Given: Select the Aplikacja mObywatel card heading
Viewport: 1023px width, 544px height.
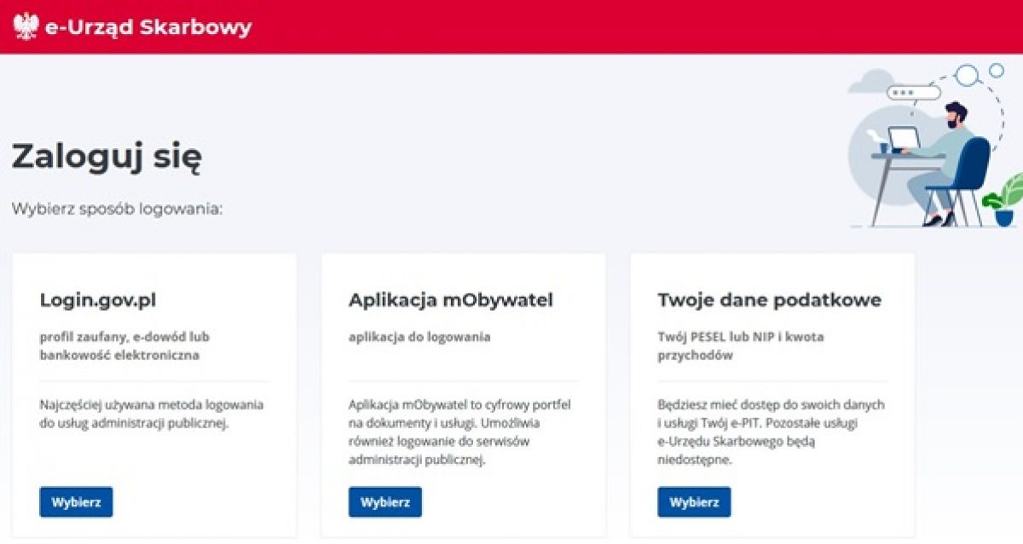Looking at the screenshot, I should click(x=451, y=300).
